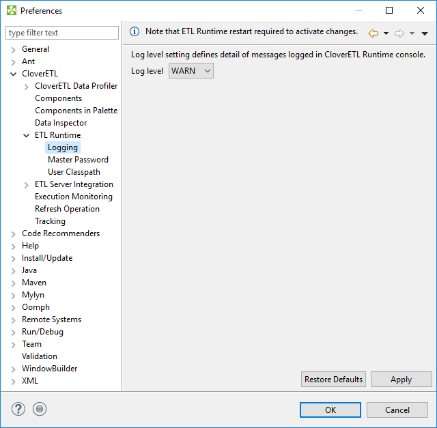Select the ETL Runtime label

(x=57, y=135)
